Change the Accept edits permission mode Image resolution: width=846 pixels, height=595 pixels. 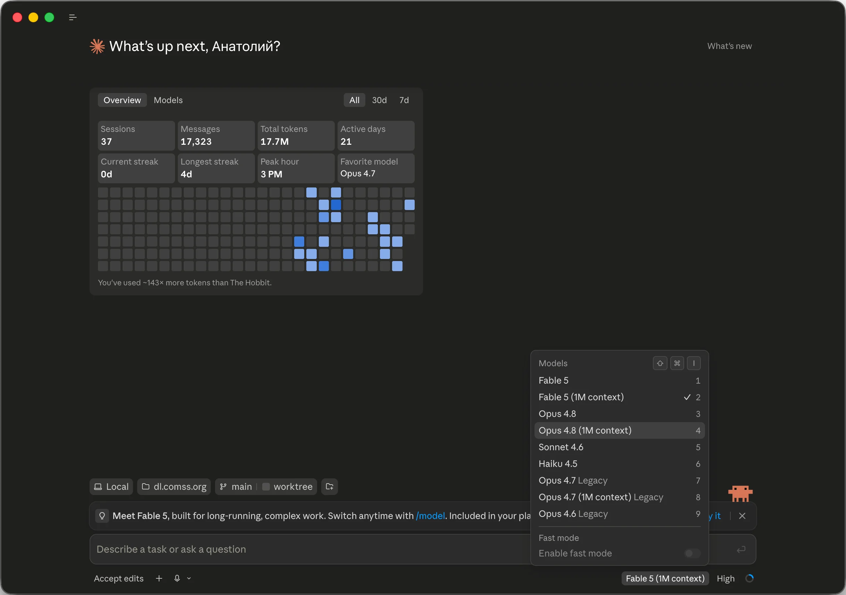(119, 578)
